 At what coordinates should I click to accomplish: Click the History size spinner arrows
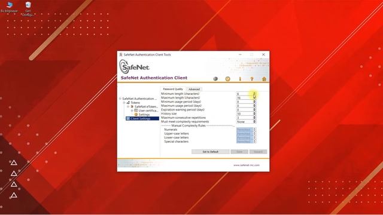(254, 114)
